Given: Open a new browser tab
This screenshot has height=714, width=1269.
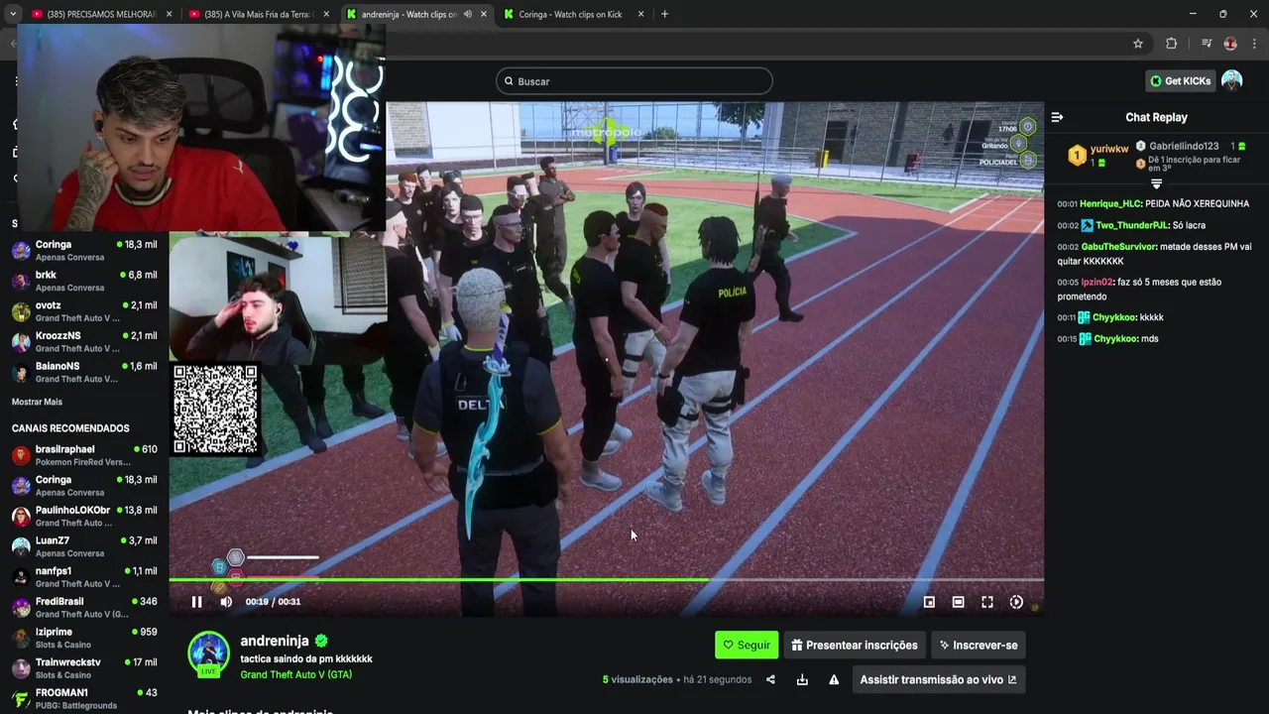Looking at the screenshot, I should pyautogui.click(x=664, y=14).
